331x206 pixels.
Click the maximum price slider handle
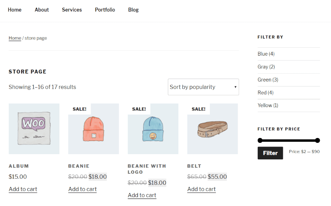(317, 141)
